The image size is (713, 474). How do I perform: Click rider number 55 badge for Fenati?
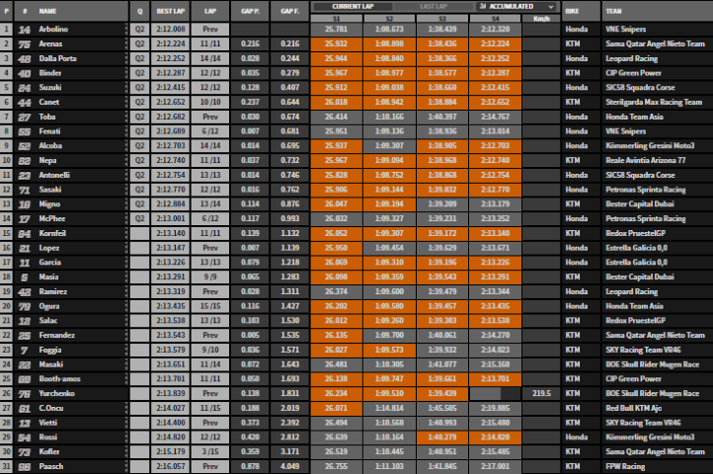click(24, 131)
